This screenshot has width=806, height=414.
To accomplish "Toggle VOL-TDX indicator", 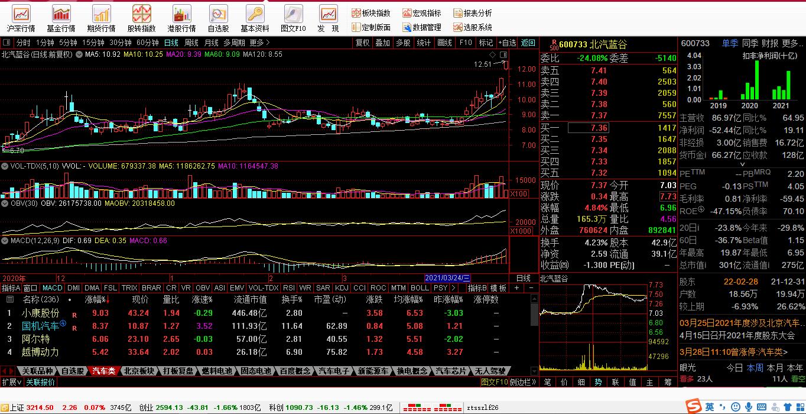I will click(x=264, y=288).
